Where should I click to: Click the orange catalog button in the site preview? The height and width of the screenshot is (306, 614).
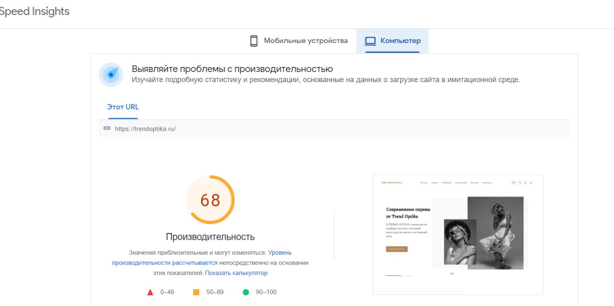click(396, 249)
